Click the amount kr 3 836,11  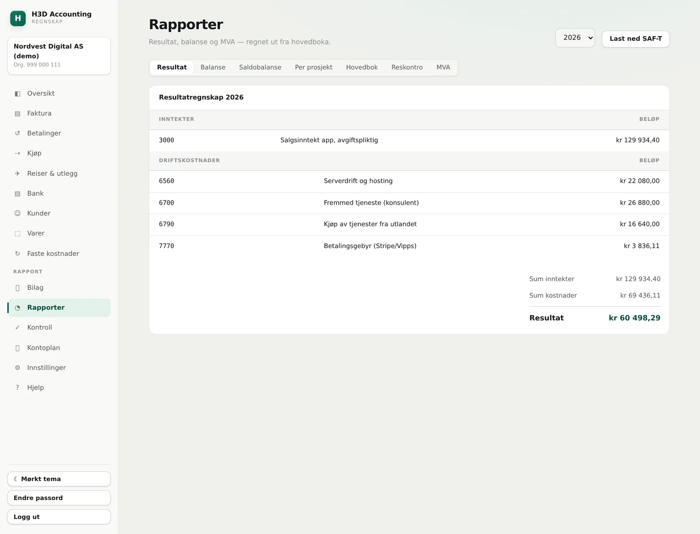[642, 246]
